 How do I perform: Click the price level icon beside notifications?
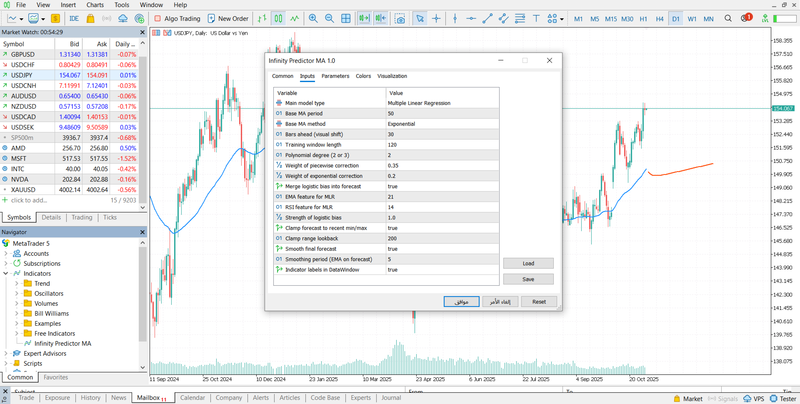(765, 19)
